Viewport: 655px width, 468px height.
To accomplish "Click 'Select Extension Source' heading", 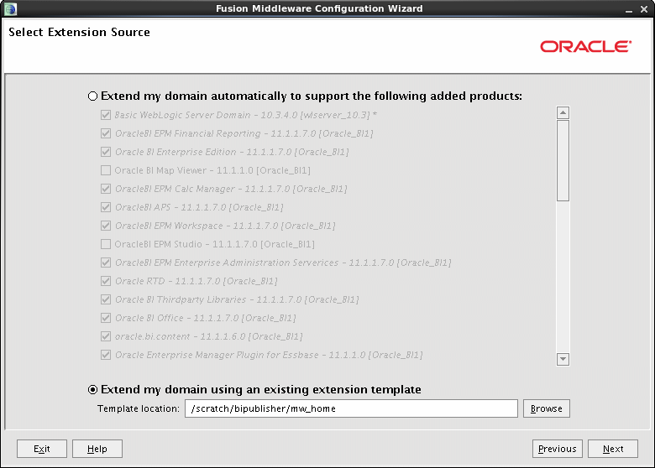I will coord(80,32).
